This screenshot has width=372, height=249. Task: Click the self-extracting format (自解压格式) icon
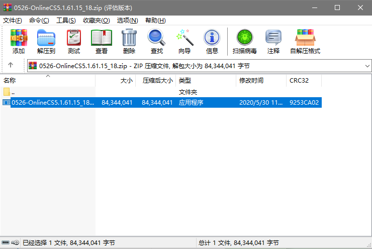305,41
